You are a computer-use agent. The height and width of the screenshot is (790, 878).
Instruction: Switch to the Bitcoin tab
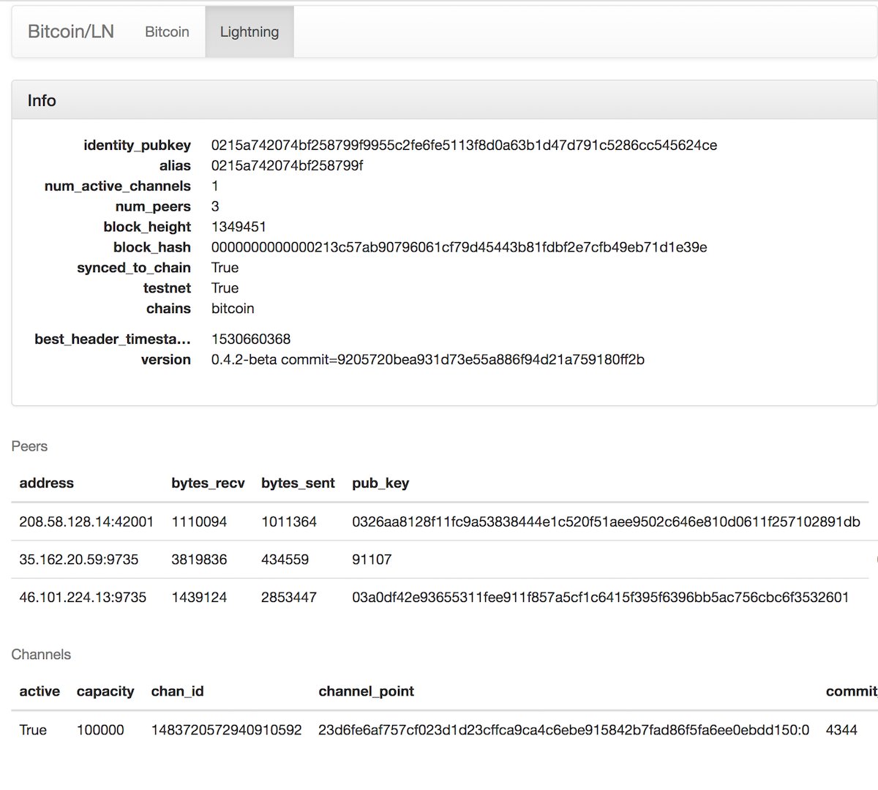pos(166,31)
